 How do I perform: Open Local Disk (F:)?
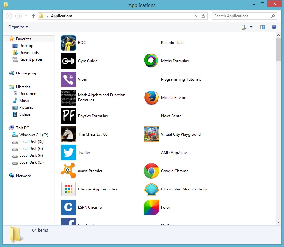click(31, 156)
